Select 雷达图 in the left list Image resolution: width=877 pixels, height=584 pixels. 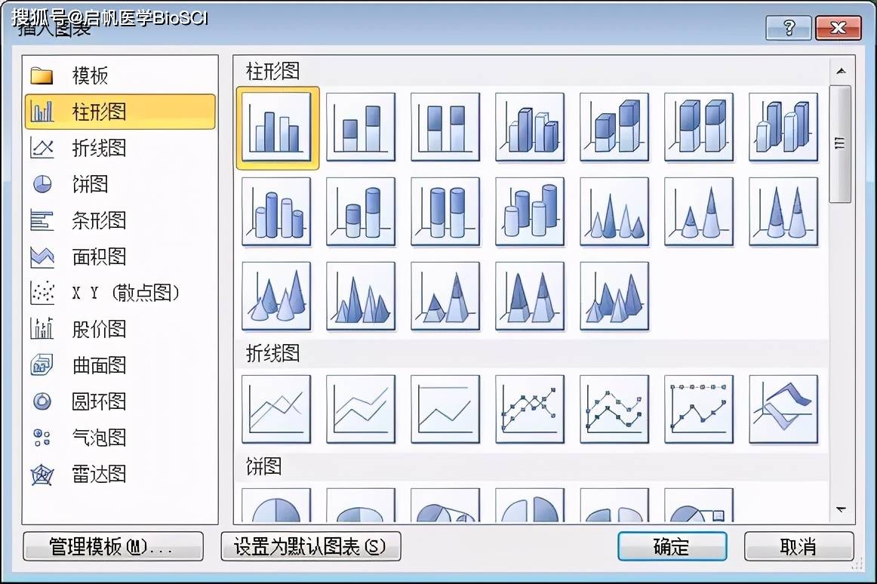[x=98, y=474]
